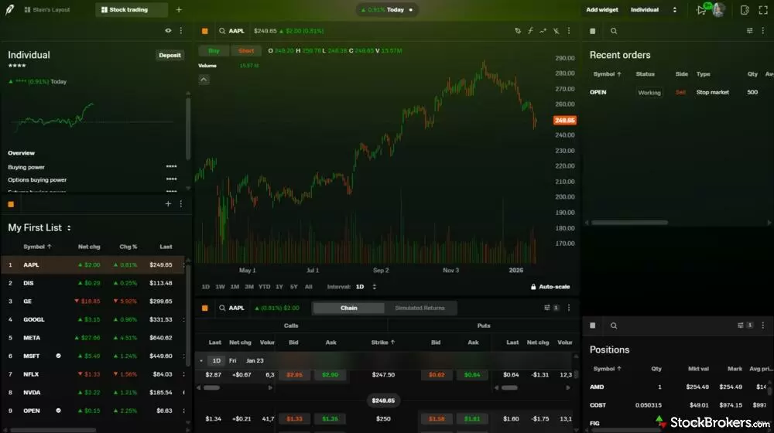Toggle the side panel layout icon
Image resolution: width=774 pixels, height=433 pixels.
(x=745, y=9)
